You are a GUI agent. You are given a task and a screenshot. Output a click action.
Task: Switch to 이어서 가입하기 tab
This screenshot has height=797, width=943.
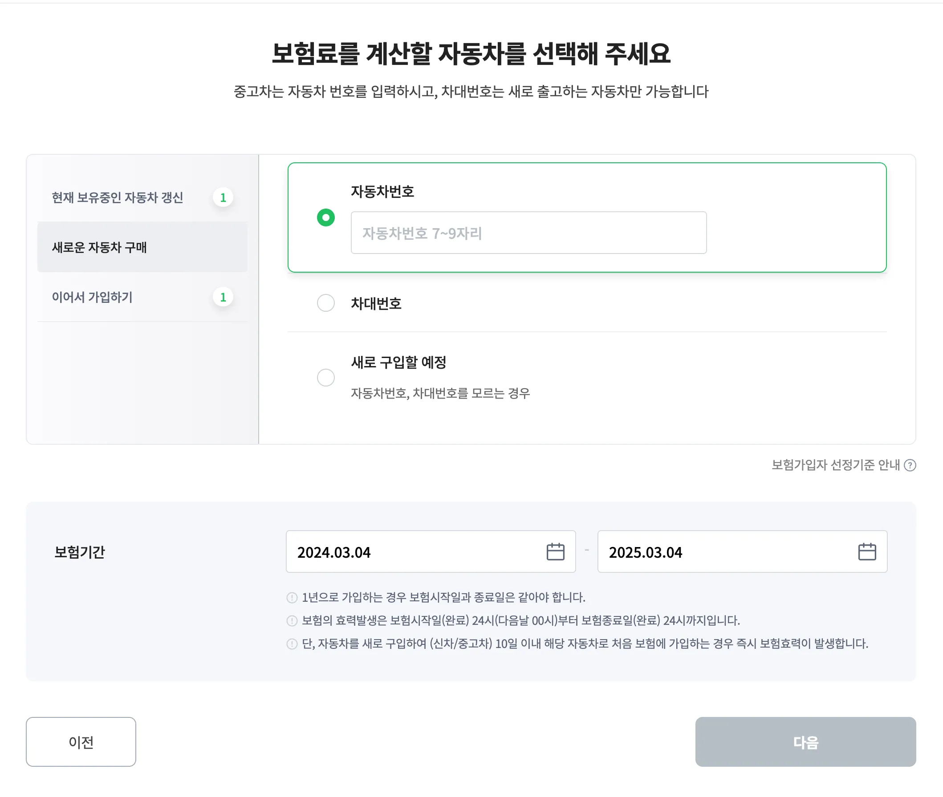[91, 297]
